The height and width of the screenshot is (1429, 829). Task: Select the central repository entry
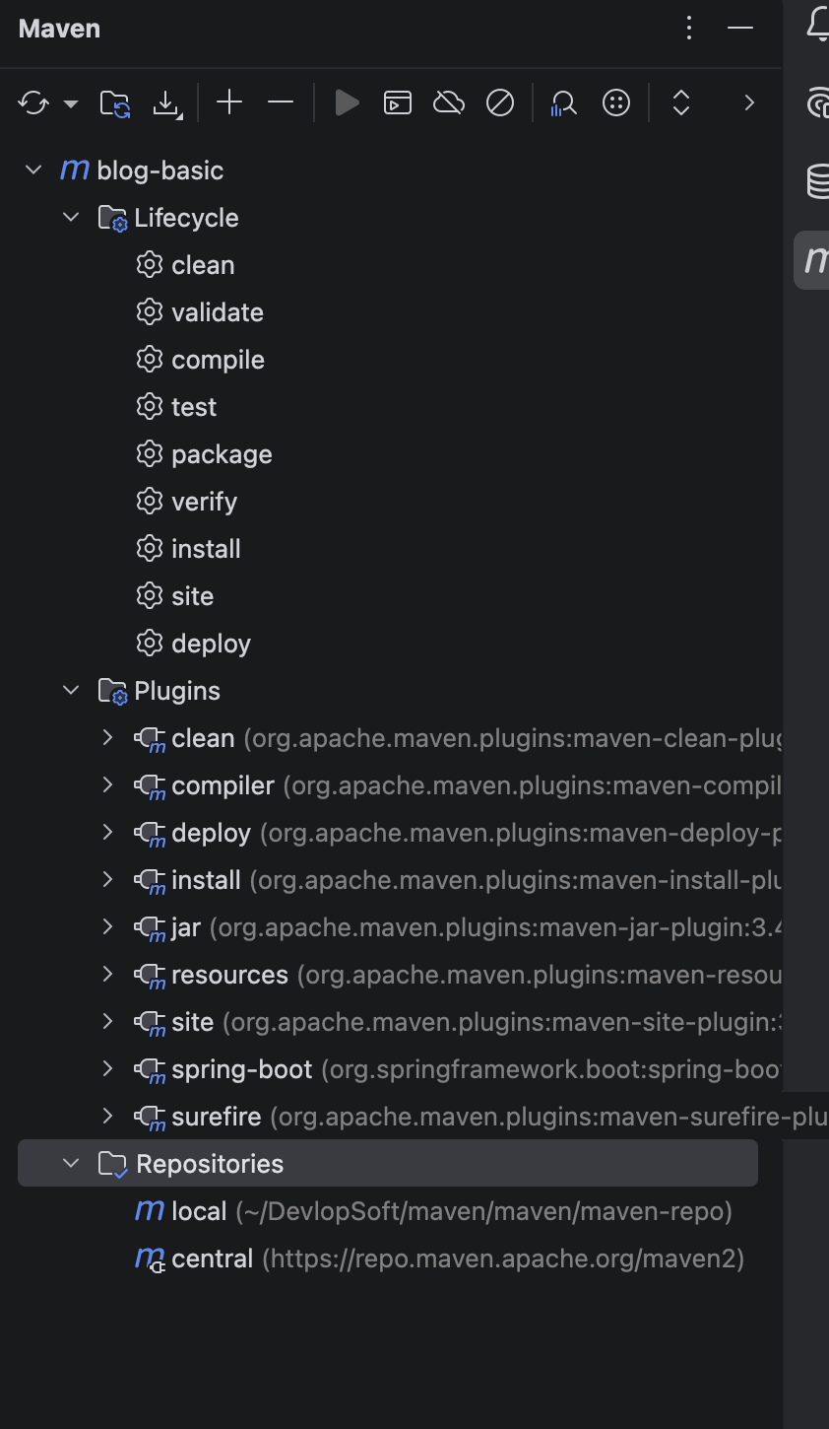(x=213, y=1258)
